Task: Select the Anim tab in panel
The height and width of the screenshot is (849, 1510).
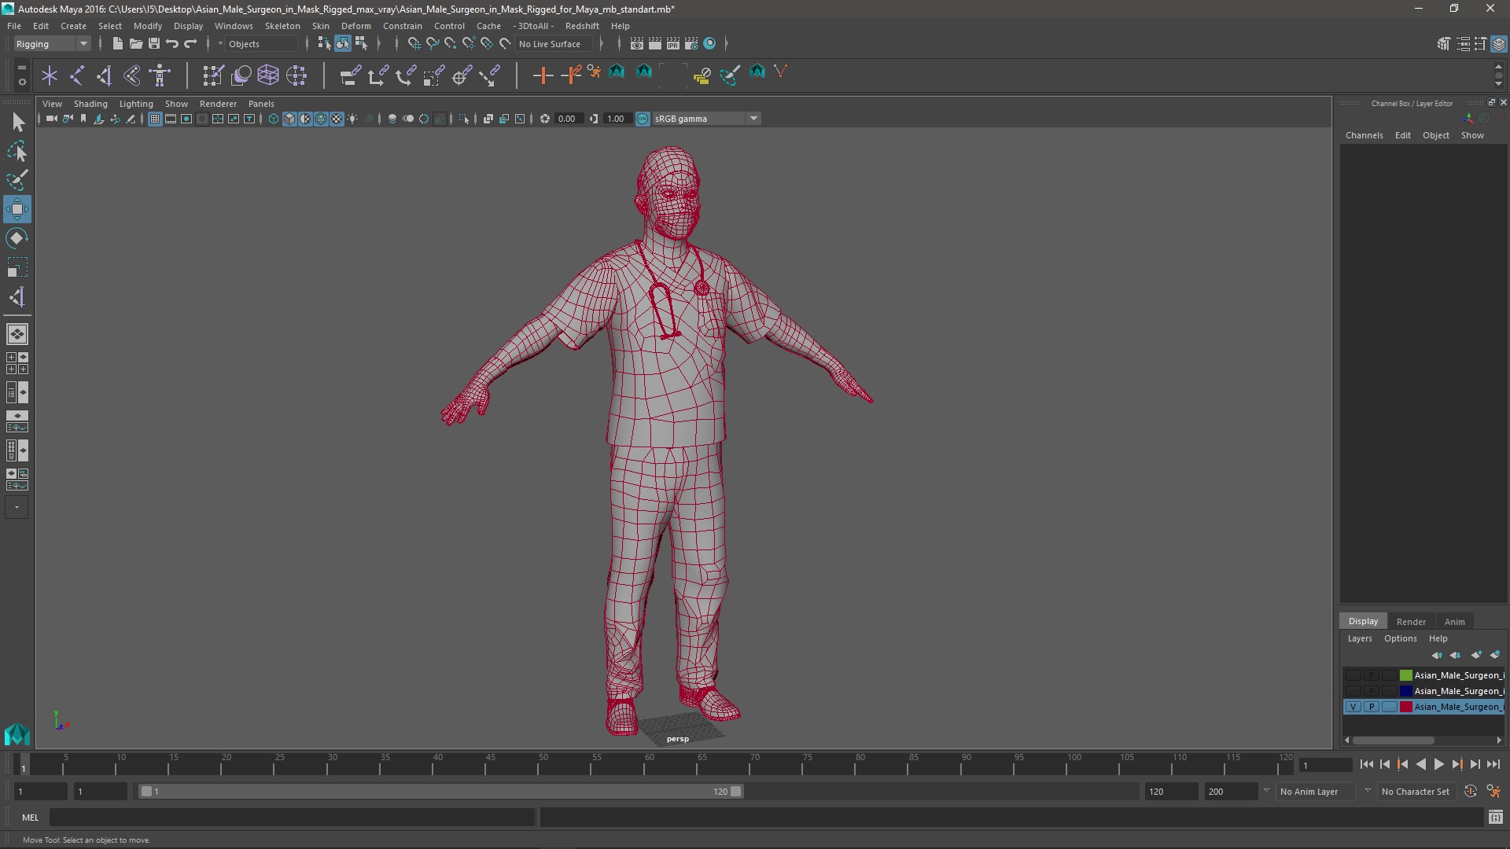Action: click(x=1455, y=621)
